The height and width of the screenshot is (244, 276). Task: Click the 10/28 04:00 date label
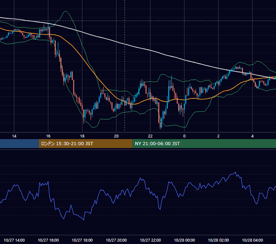point(252,240)
